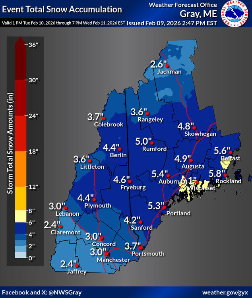
Task: Click the Skowhegan 4.8" snow amount label
Action: [x=185, y=126]
